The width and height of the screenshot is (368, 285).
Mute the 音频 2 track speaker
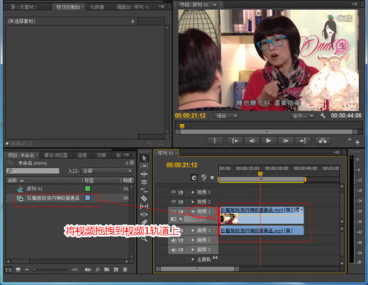click(174, 240)
